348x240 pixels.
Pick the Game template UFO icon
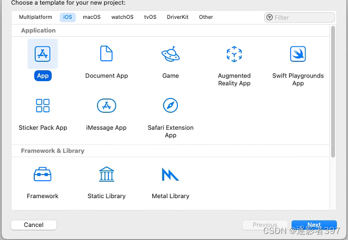click(171, 54)
